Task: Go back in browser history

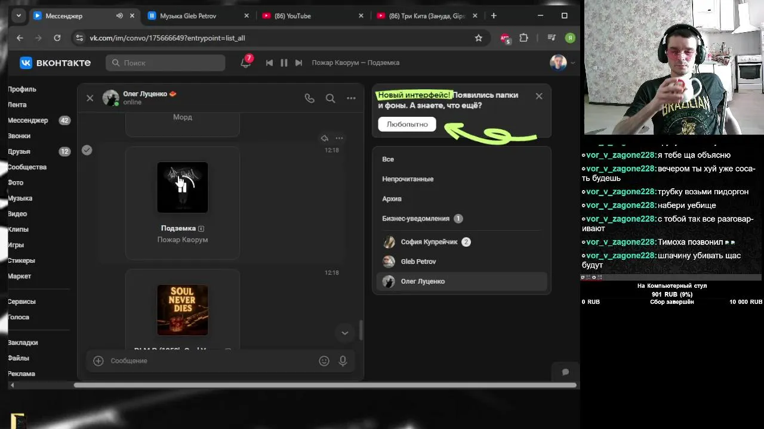Action: pyautogui.click(x=20, y=38)
